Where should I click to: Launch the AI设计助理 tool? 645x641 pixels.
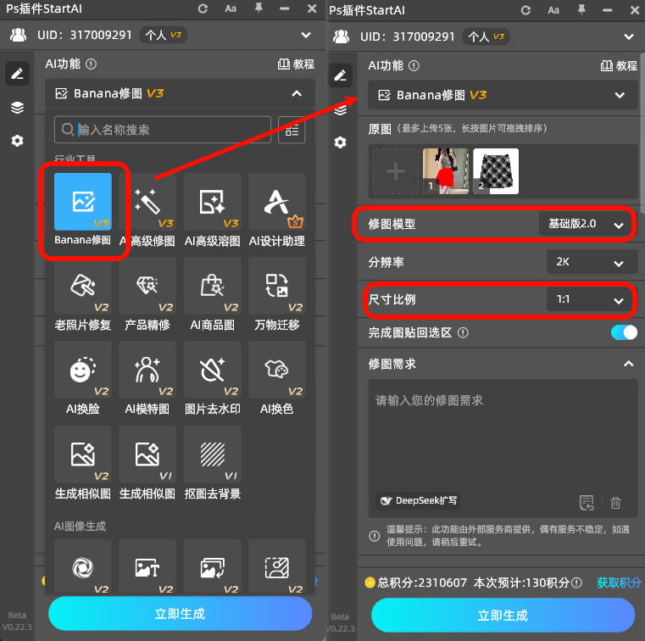pyautogui.click(x=277, y=202)
